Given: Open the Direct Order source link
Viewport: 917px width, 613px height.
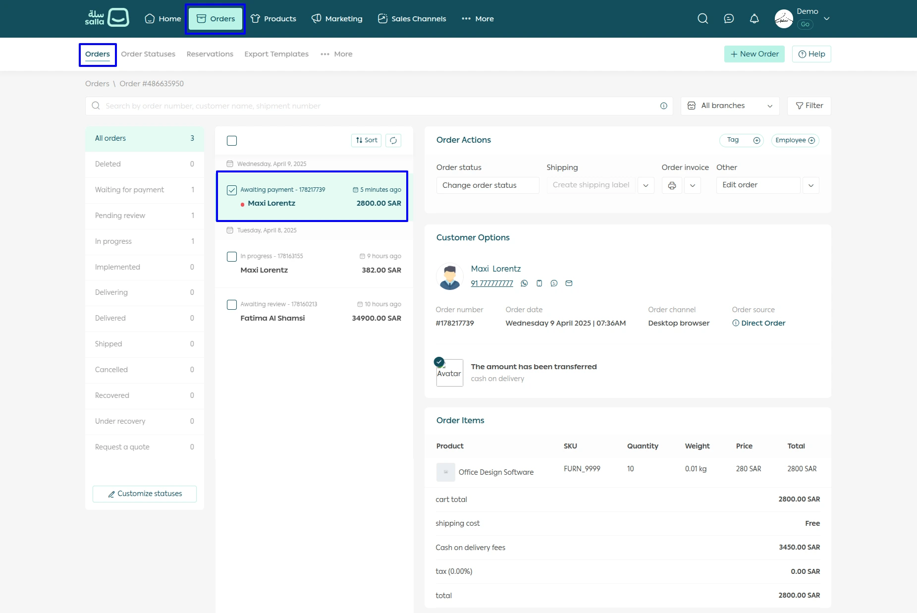Looking at the screenshot, I should pyautogui.click(x=763, y=323).
